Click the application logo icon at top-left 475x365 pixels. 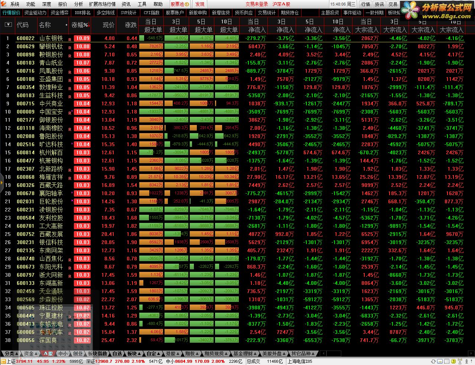pos(4,4)
